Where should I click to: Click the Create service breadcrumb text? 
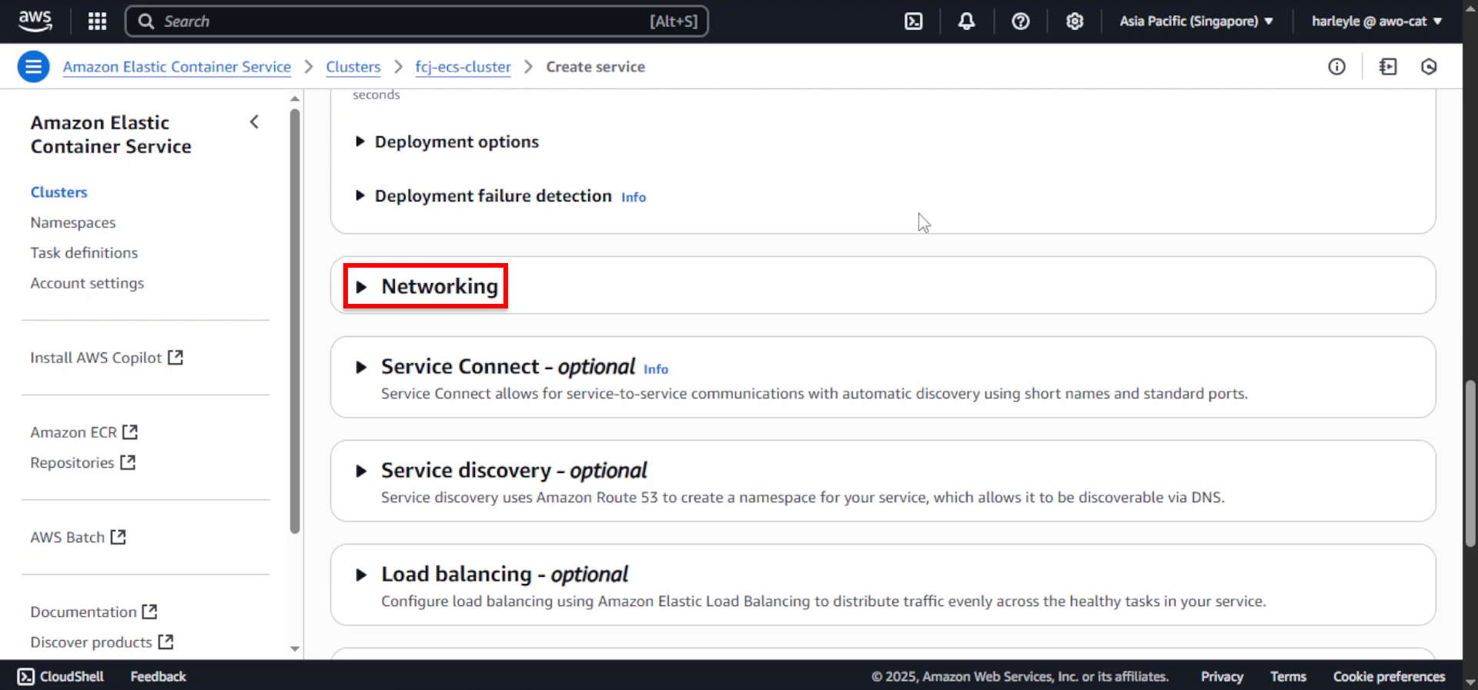(x=595, y=67)
